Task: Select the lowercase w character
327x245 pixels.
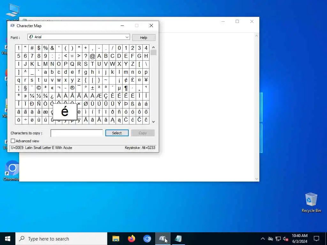Action: coord(59,80)
